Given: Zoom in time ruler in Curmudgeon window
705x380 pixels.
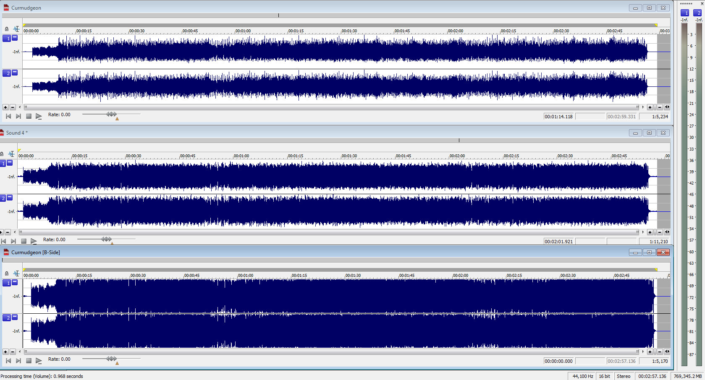Looking at the screenshot, I should pos(650,107).
